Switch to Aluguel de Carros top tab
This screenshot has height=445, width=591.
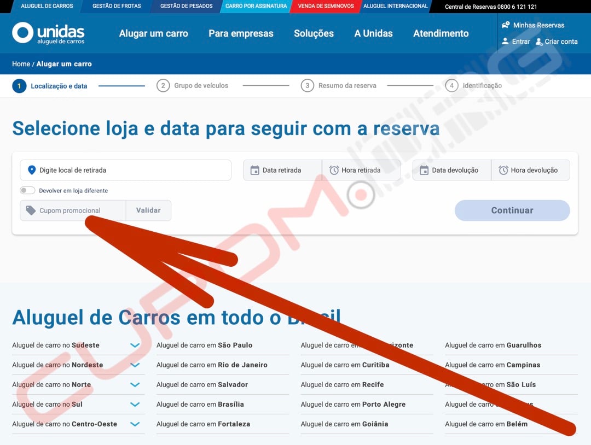(47, 6)
